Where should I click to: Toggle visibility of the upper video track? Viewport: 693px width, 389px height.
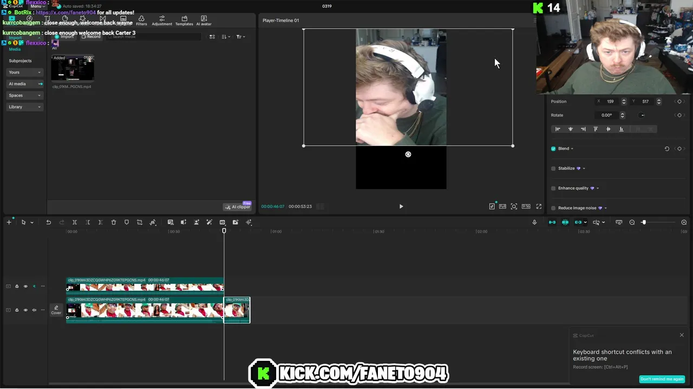pyautogui.click(x=25, y=286)
